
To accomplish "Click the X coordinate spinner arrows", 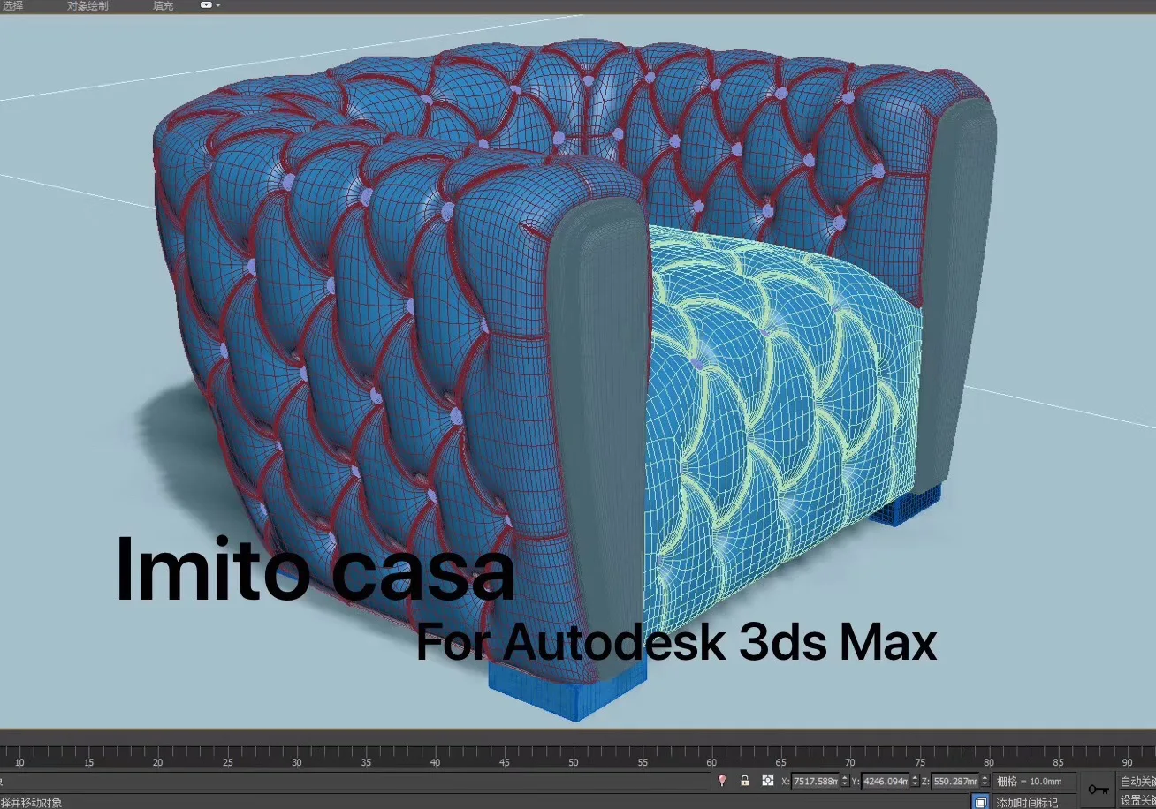I will click(x=844, y=781).
